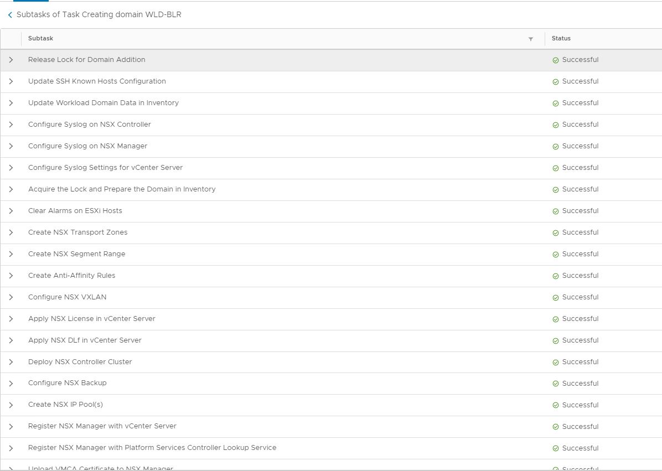Click success check icon for Release Lock row
The width and height of the screenshot is (662, 471).
[x=555, y=60]
